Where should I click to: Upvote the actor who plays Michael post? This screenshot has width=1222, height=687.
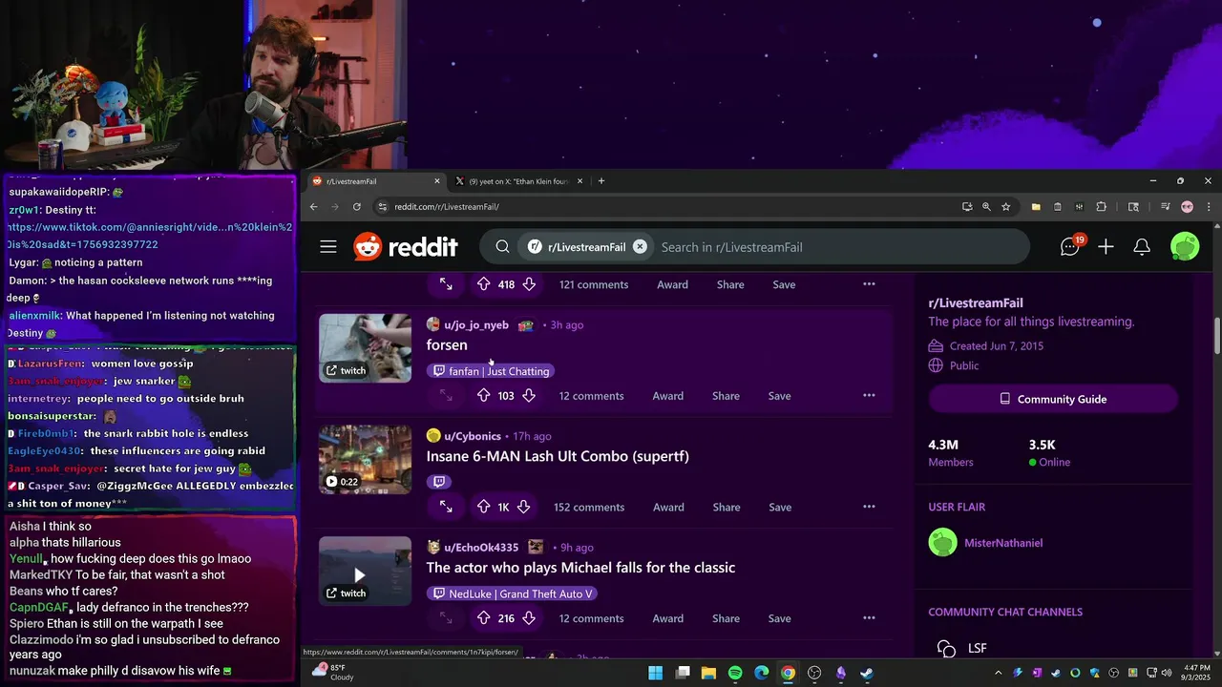pyautogui.click(x=483, y=618)
